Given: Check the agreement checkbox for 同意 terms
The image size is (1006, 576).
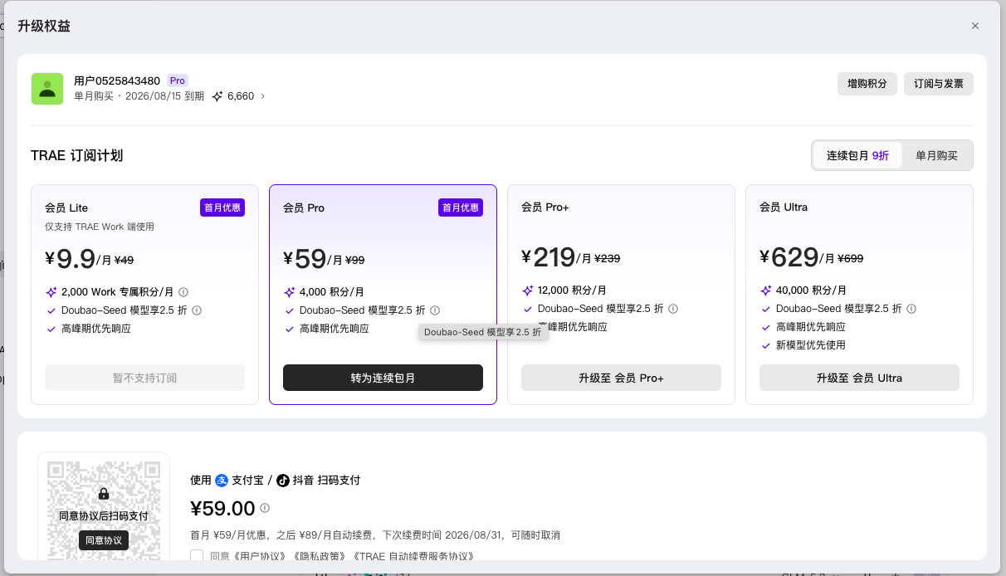Looking at the screenshot, I should click(x=197, y=556).
